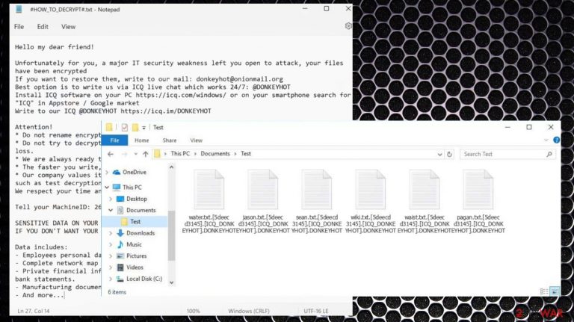Screen dimensions: 574x322
Task: Collapse Documents tree node
Action: point(111,210)
